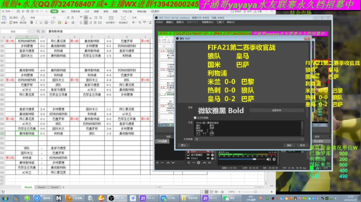This screenshot has width=361, height=202.
Task: Click the search magnifier in the spreadsheet ribbon
Action: pyautogui.click(x=152, y=11)
